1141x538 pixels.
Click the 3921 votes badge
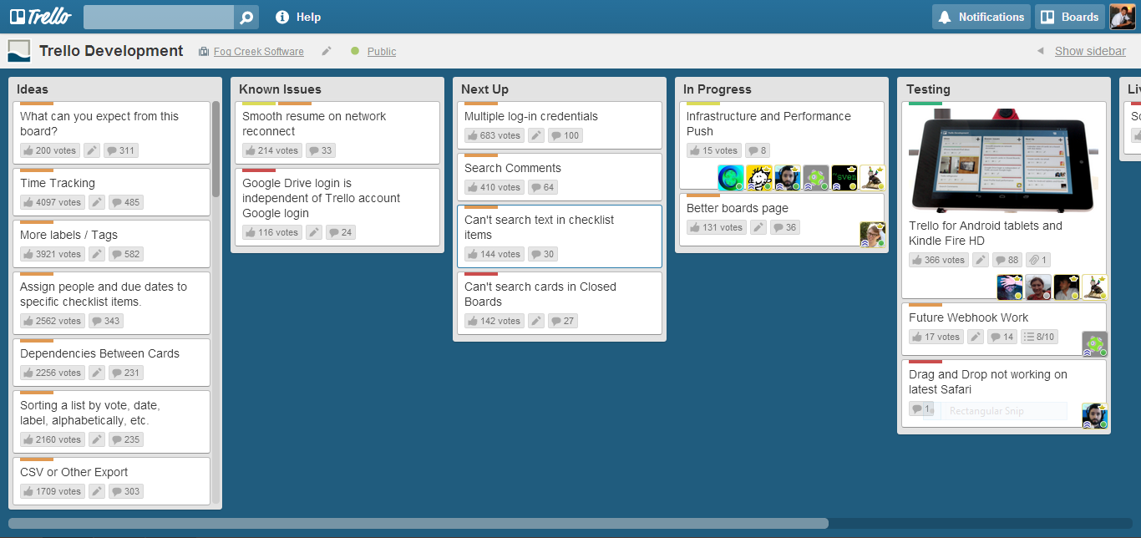(53, 254)
